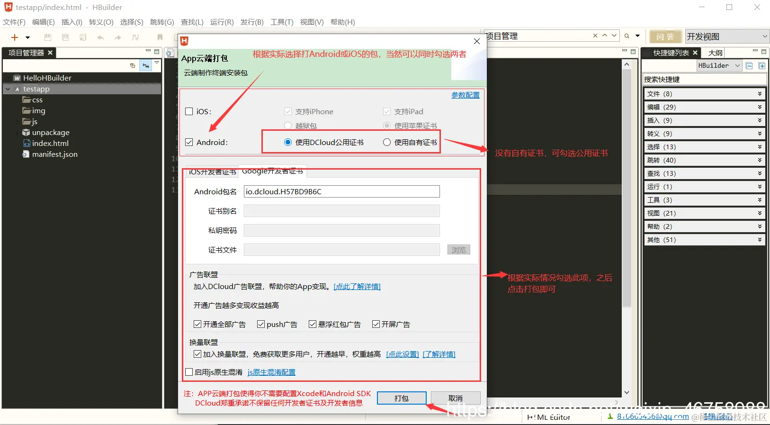Open 点此了解详情 ad alliance link

pos(357,287)
